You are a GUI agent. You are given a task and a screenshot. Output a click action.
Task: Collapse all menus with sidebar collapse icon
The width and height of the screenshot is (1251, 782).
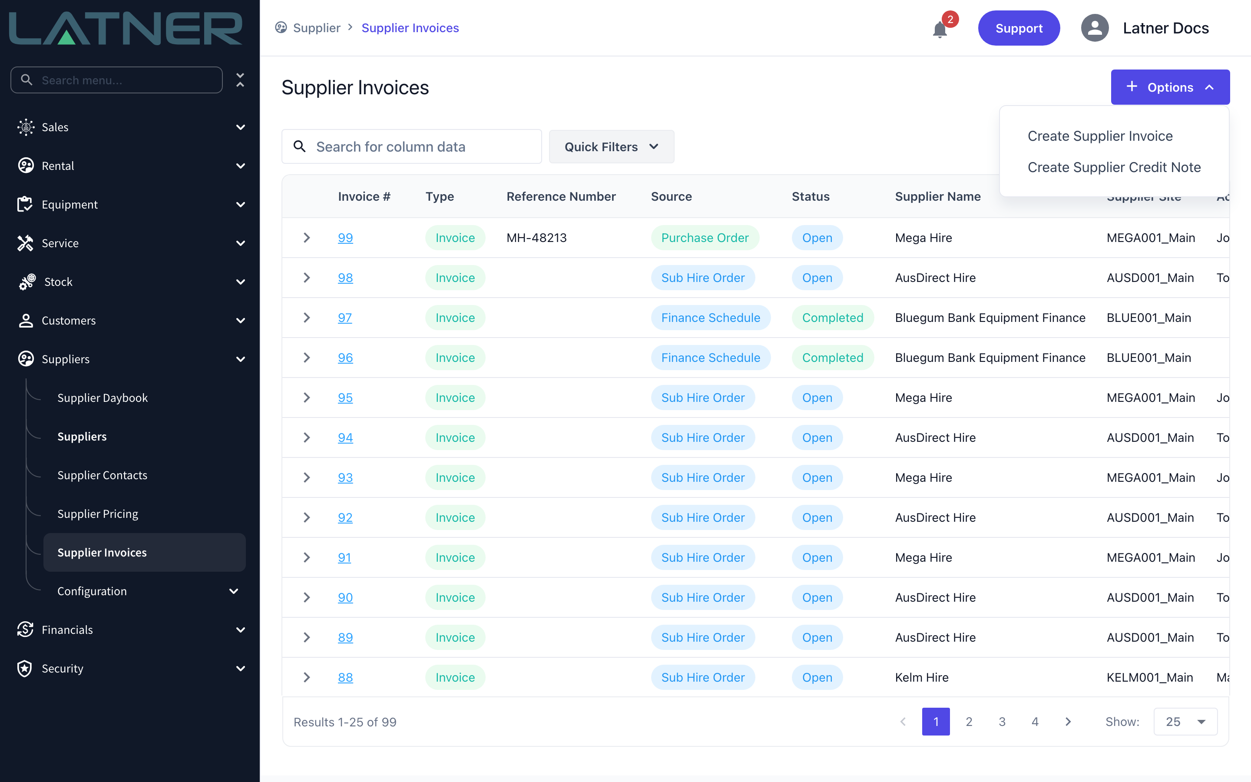tap(240, 80)
